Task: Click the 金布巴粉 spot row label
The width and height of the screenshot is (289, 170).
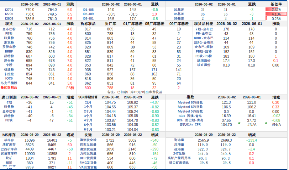Action: click(9, 29)
